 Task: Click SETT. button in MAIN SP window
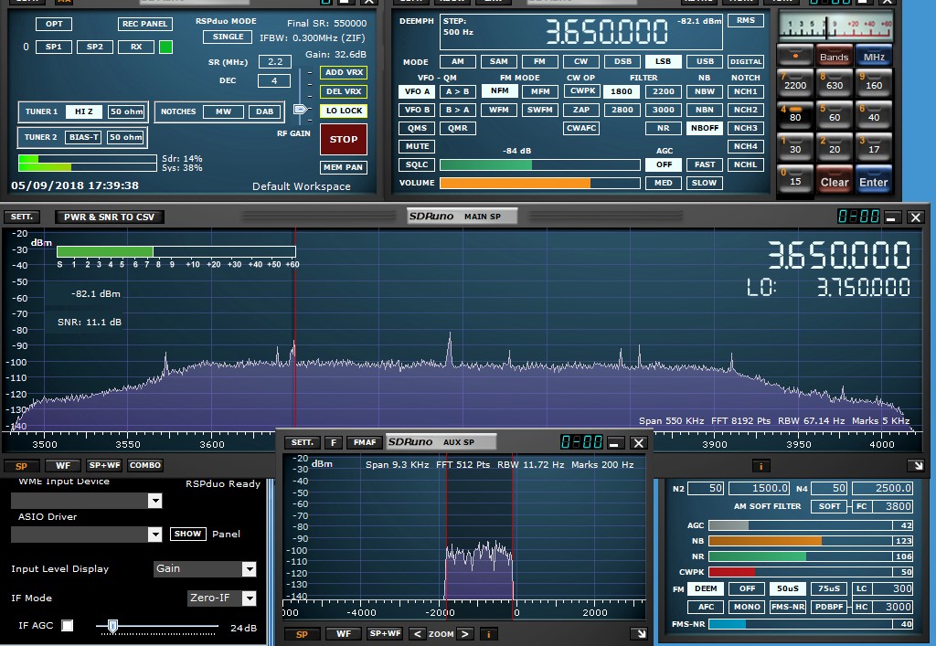point(22,217)
